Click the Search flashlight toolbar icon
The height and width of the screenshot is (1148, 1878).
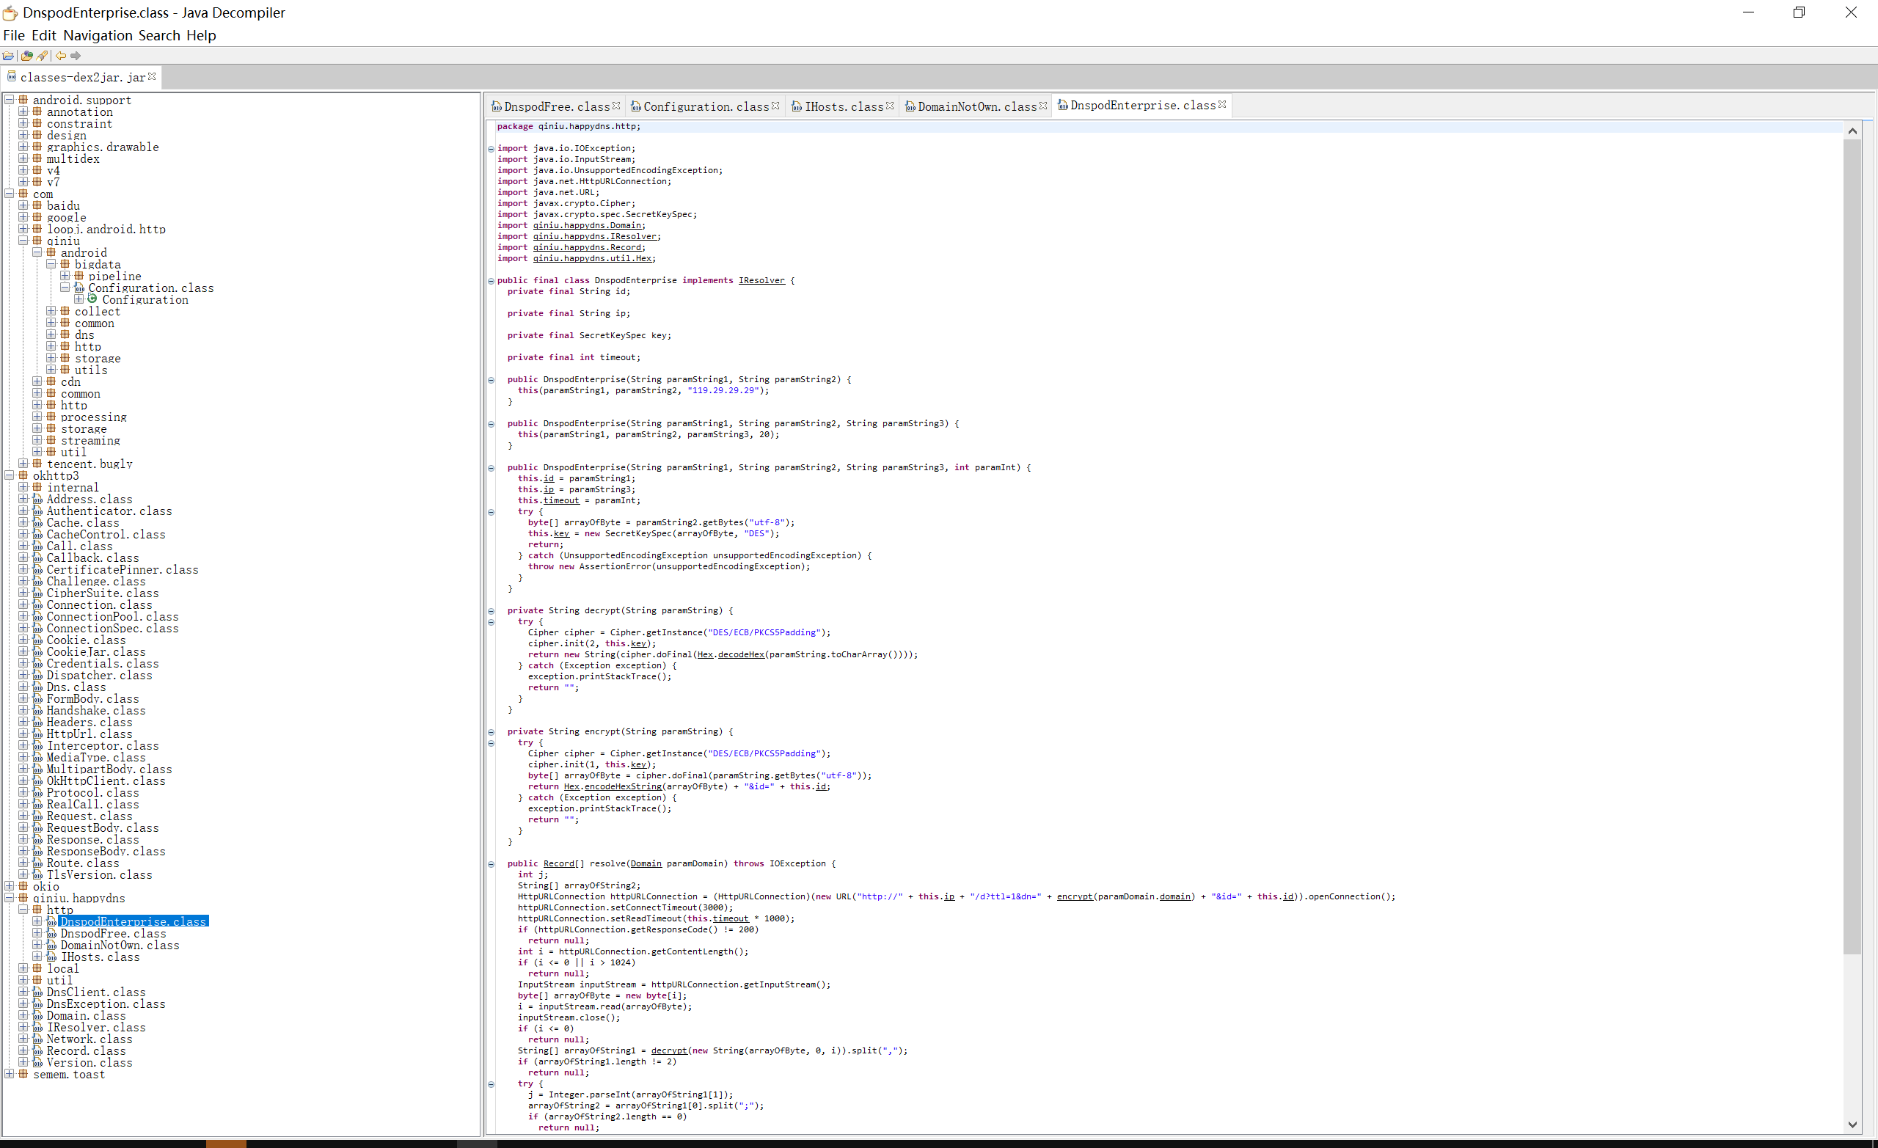43,56
